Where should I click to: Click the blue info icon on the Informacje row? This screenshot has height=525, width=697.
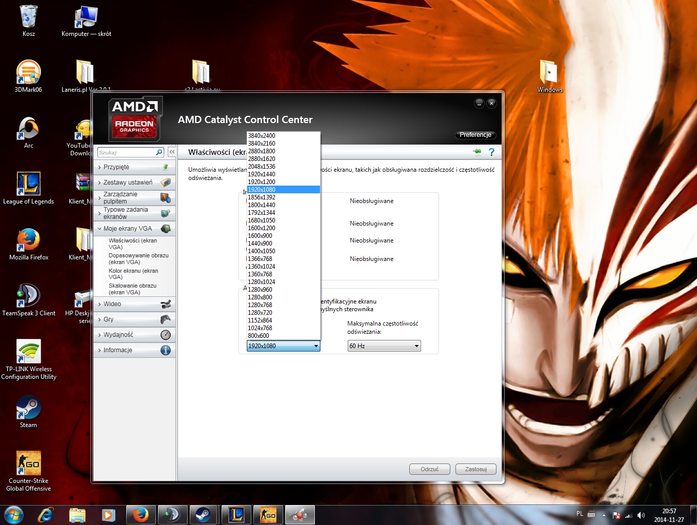166,350
